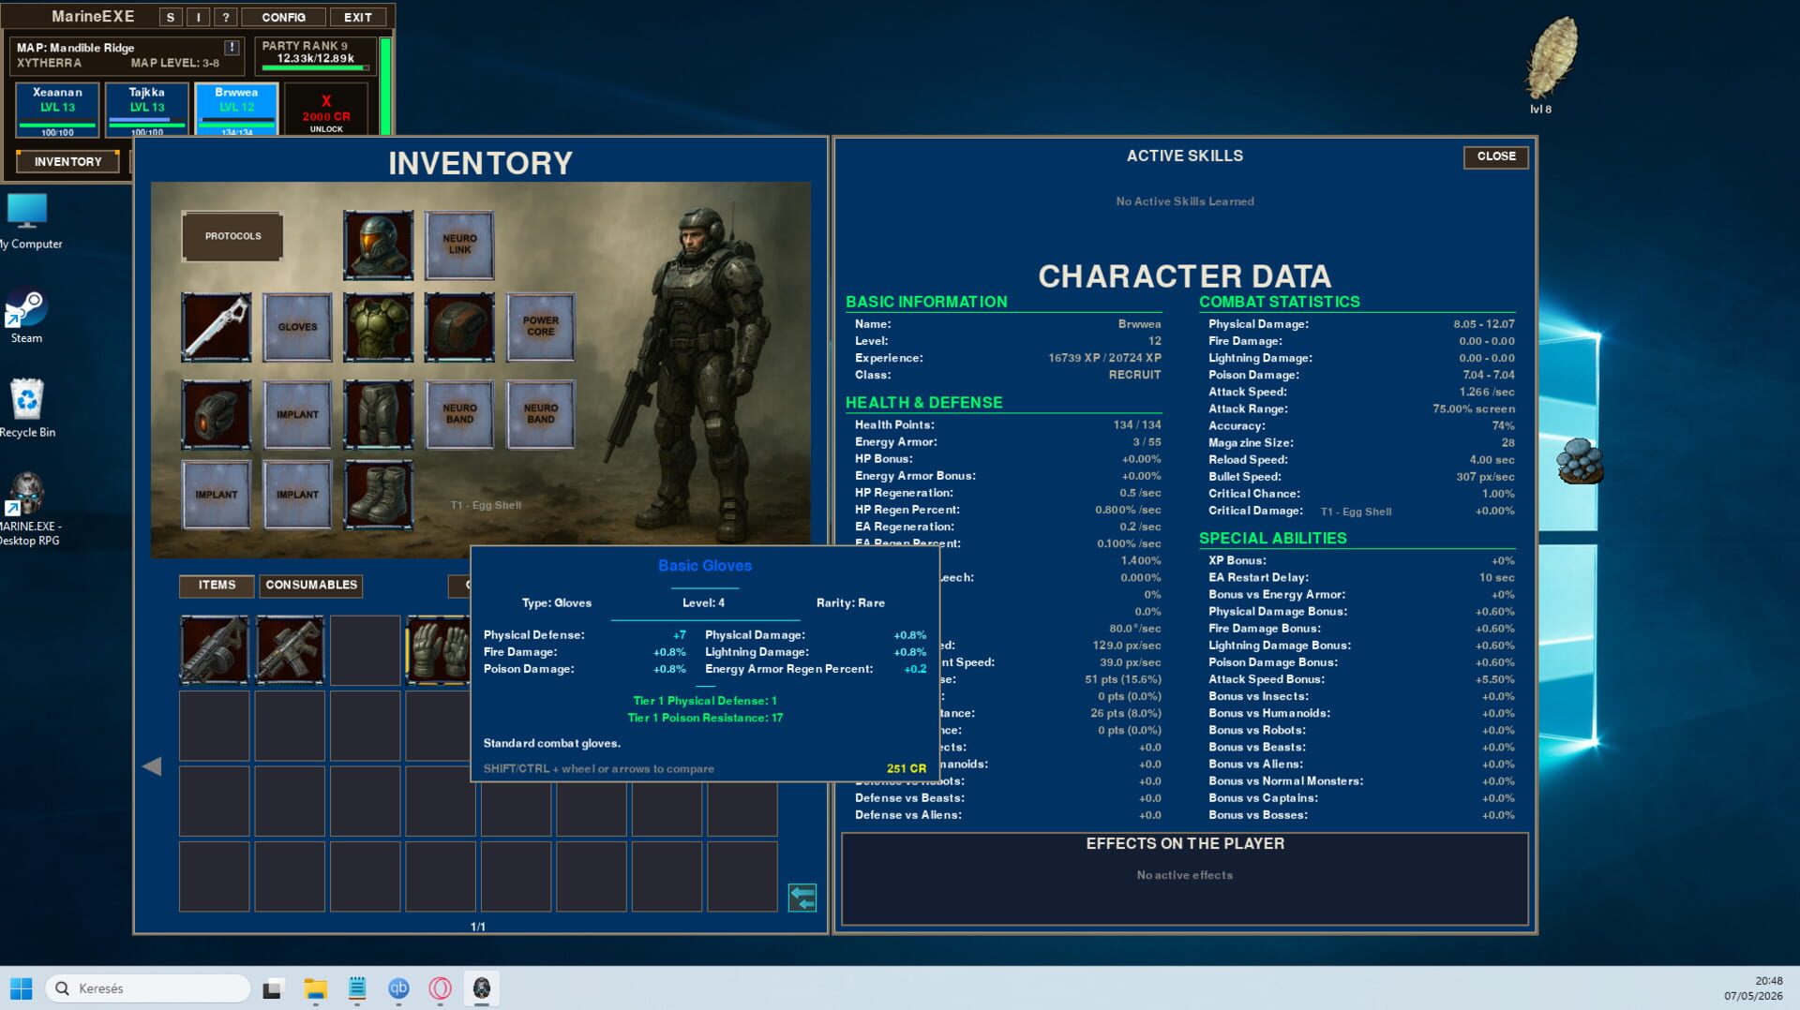
Task: Toggle the INVENTORY button
Action: pyautogui.click(x=68, y=161)
